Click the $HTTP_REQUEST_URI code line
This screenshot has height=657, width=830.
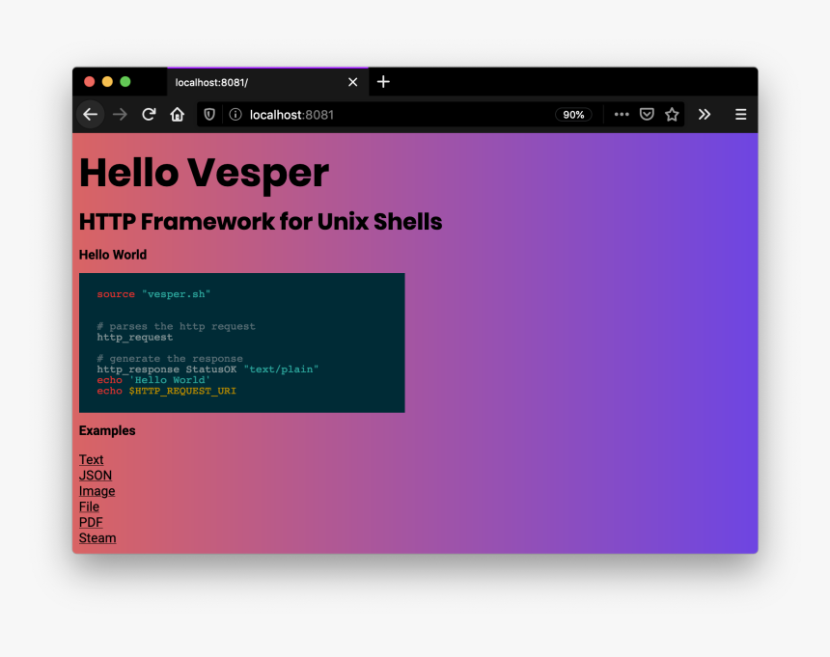click(166, 391)
